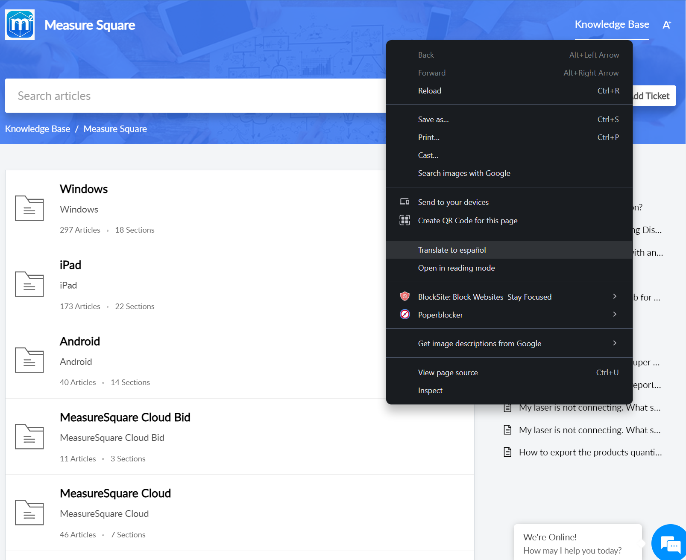Image resolution: width=686 pixels, height=560 pixels.
Task: Open the second 'My laser is not connecting' article
Action: (590, 430)
